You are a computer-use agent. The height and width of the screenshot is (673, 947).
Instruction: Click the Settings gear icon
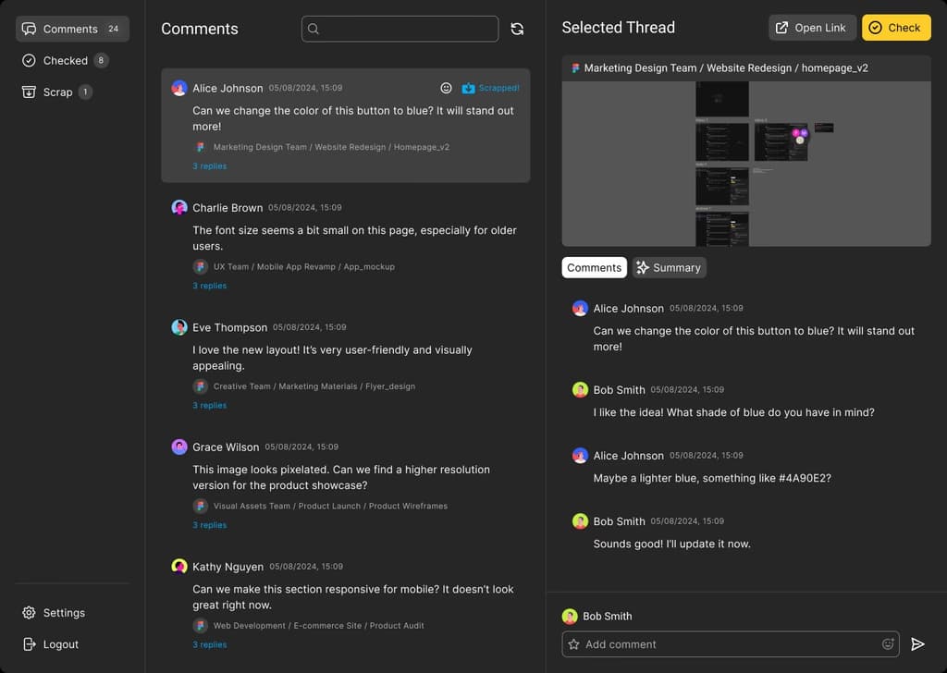29,613
